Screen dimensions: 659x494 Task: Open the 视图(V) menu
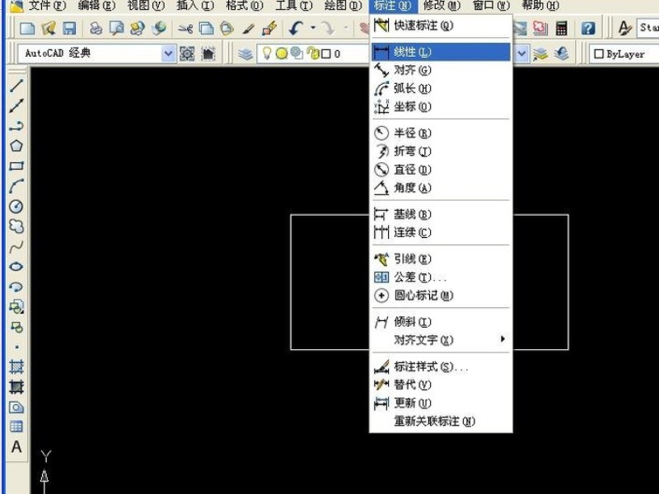[146, 6]
